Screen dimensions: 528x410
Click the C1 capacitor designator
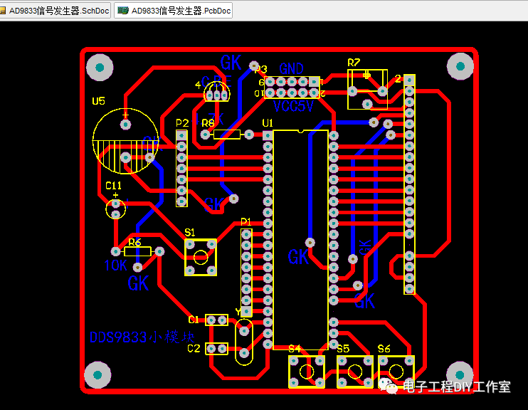194,320
